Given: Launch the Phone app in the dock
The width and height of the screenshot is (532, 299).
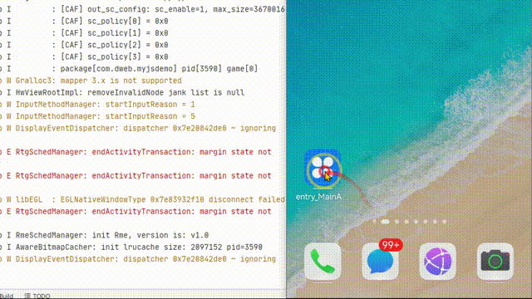Looking at the screenshot, I should point(323,262).
